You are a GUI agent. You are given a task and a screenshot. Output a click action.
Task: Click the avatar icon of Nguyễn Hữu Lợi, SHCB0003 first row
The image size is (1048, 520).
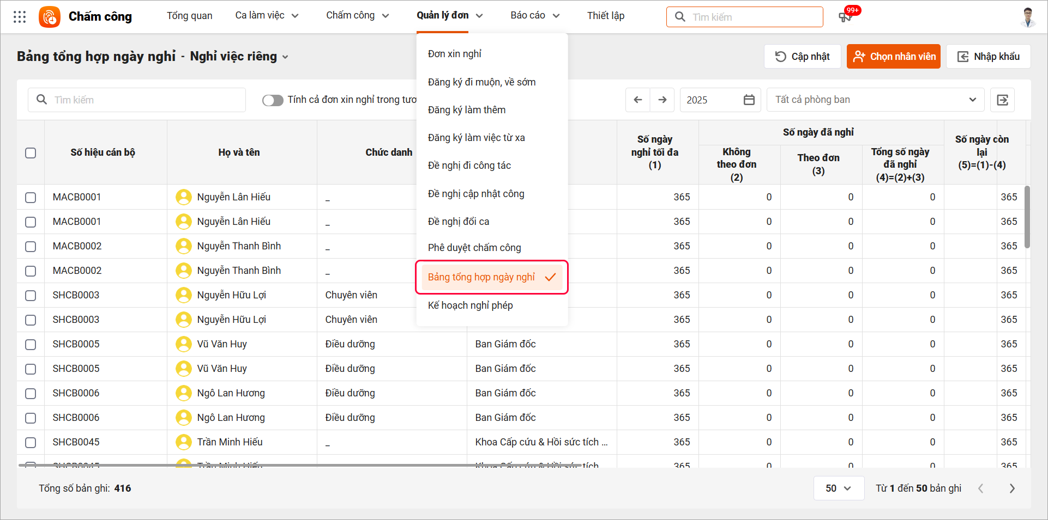pyautogui.click(x=184, y=295)
